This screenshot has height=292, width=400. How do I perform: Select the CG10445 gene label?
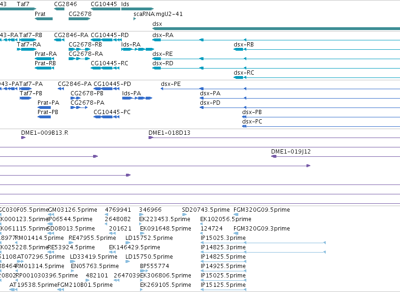tap(104, 4)
